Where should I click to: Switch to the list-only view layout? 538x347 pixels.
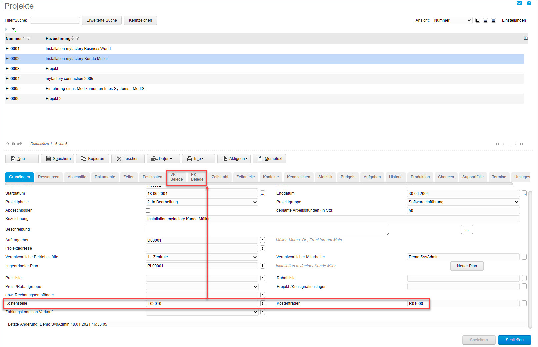(x=478, y=20)
